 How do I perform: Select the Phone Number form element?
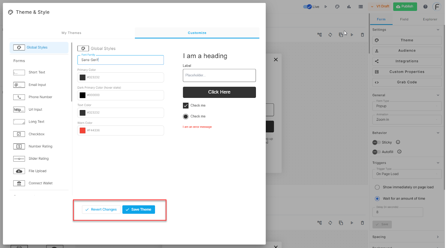tap(39, 97)
